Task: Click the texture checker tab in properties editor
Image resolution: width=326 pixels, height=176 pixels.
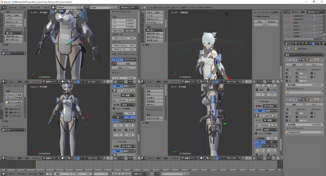Action: (x=323, y=43)
